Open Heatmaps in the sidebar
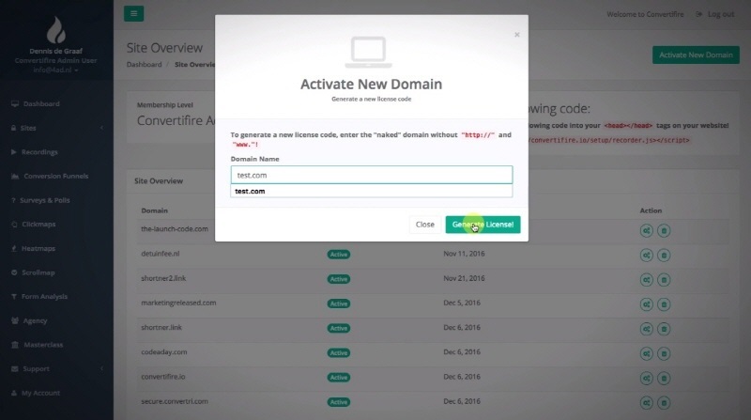This screenshot has height=420, width=751. [38, 248]
